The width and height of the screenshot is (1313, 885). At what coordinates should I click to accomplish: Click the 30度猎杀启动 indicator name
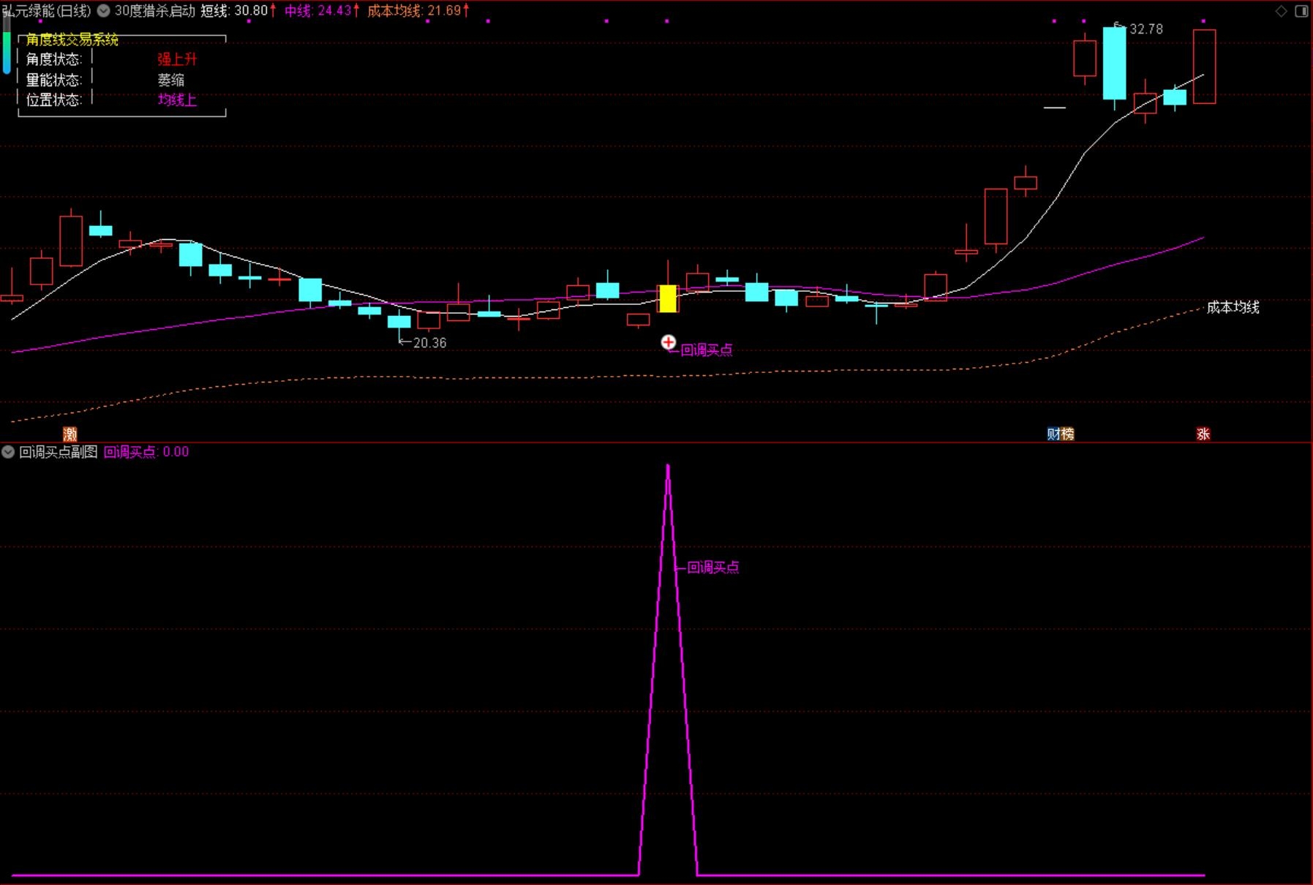pos(155,10)
